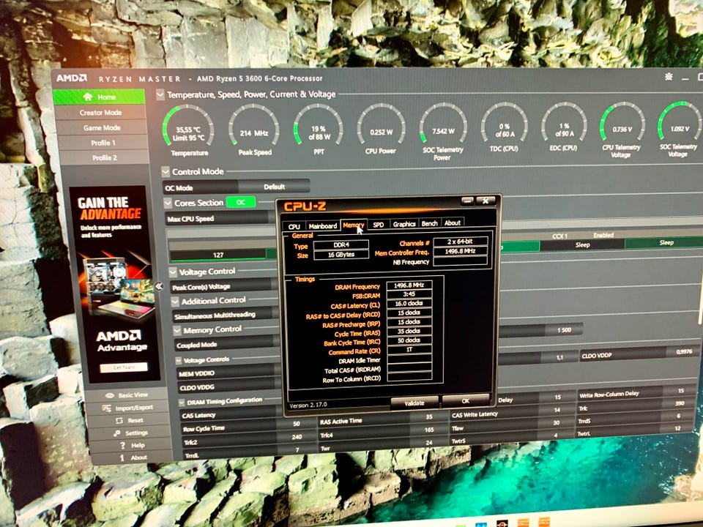Image resolution: width=703 pixels, height=527 pixels.
Task: Collapse the Voltage Controls subsection
Action: [x=179, y=360]
